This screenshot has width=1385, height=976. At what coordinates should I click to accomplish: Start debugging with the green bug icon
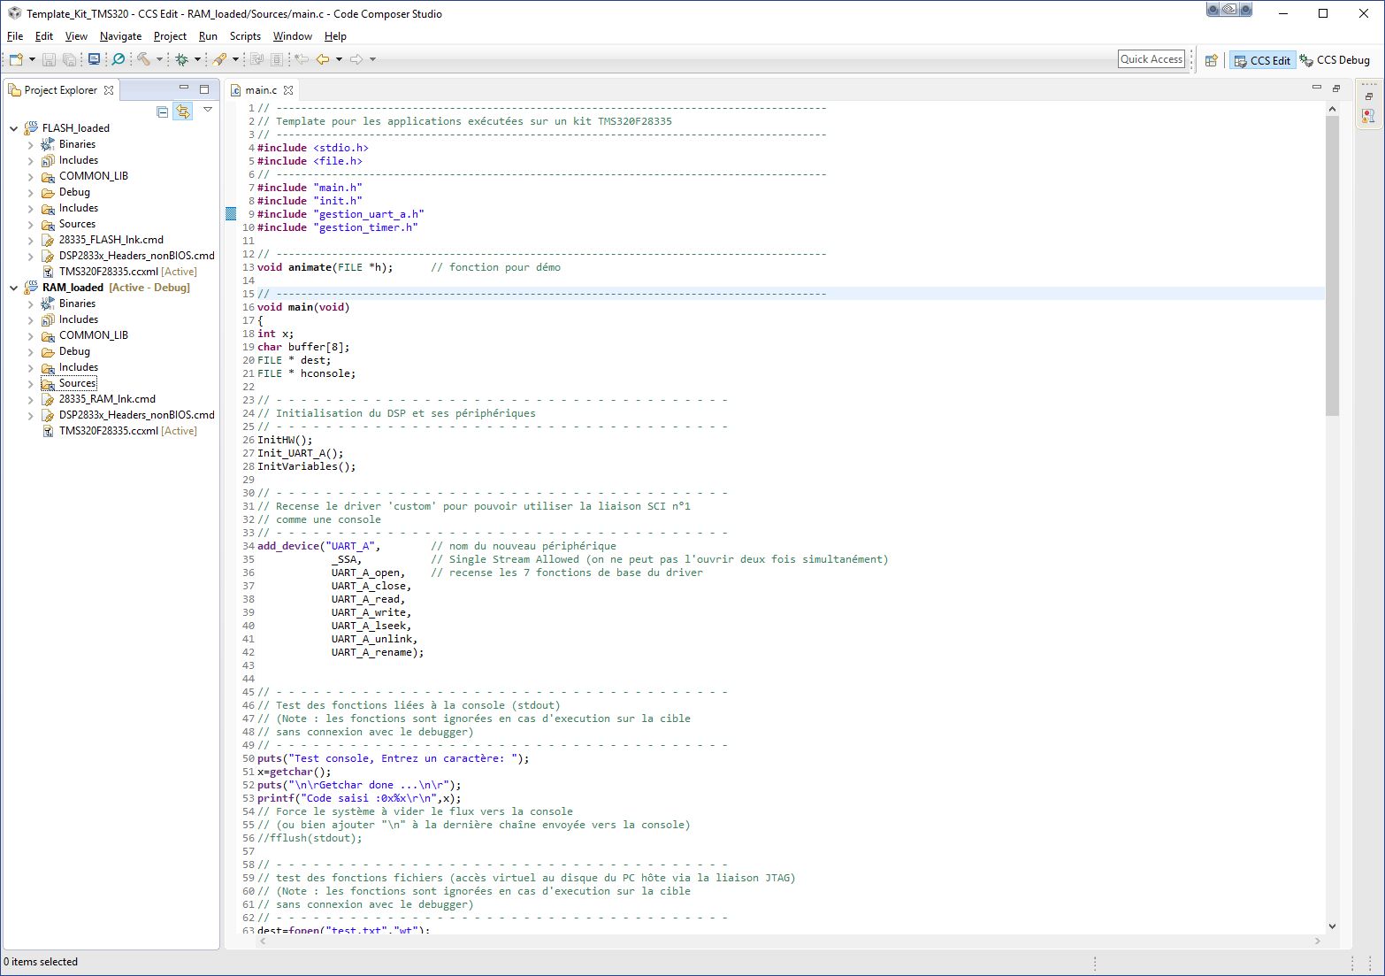[x=181, y=59]
